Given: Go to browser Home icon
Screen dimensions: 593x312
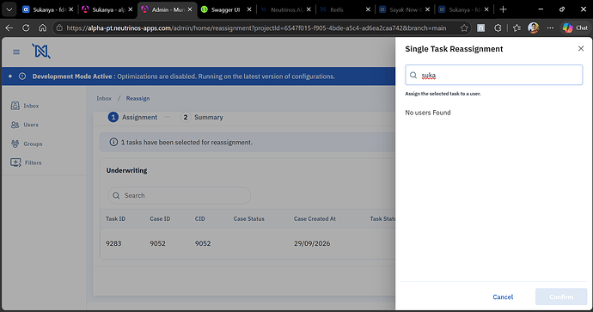Looking at the screenshot, I should (x=43, y=28).
